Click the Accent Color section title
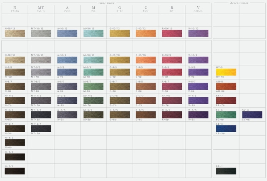Viewport: 267px width, 181px height. (x=239, y=2)
